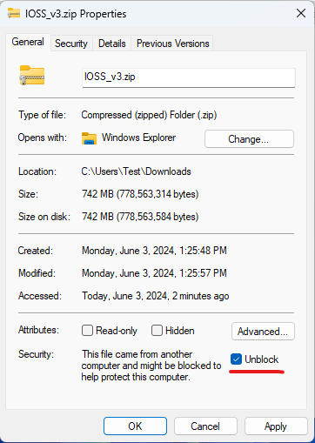
Task: Click the large zipped folder file icon
Action: [32, 75]
